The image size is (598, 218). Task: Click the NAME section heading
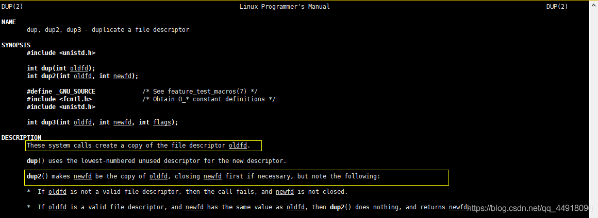point(9,22)
